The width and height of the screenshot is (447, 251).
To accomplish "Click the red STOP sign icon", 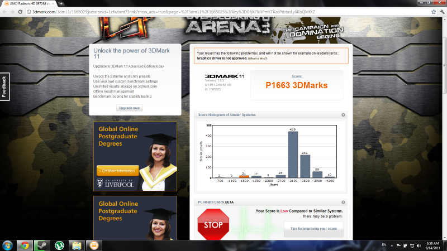I will [x=213, y=225].
